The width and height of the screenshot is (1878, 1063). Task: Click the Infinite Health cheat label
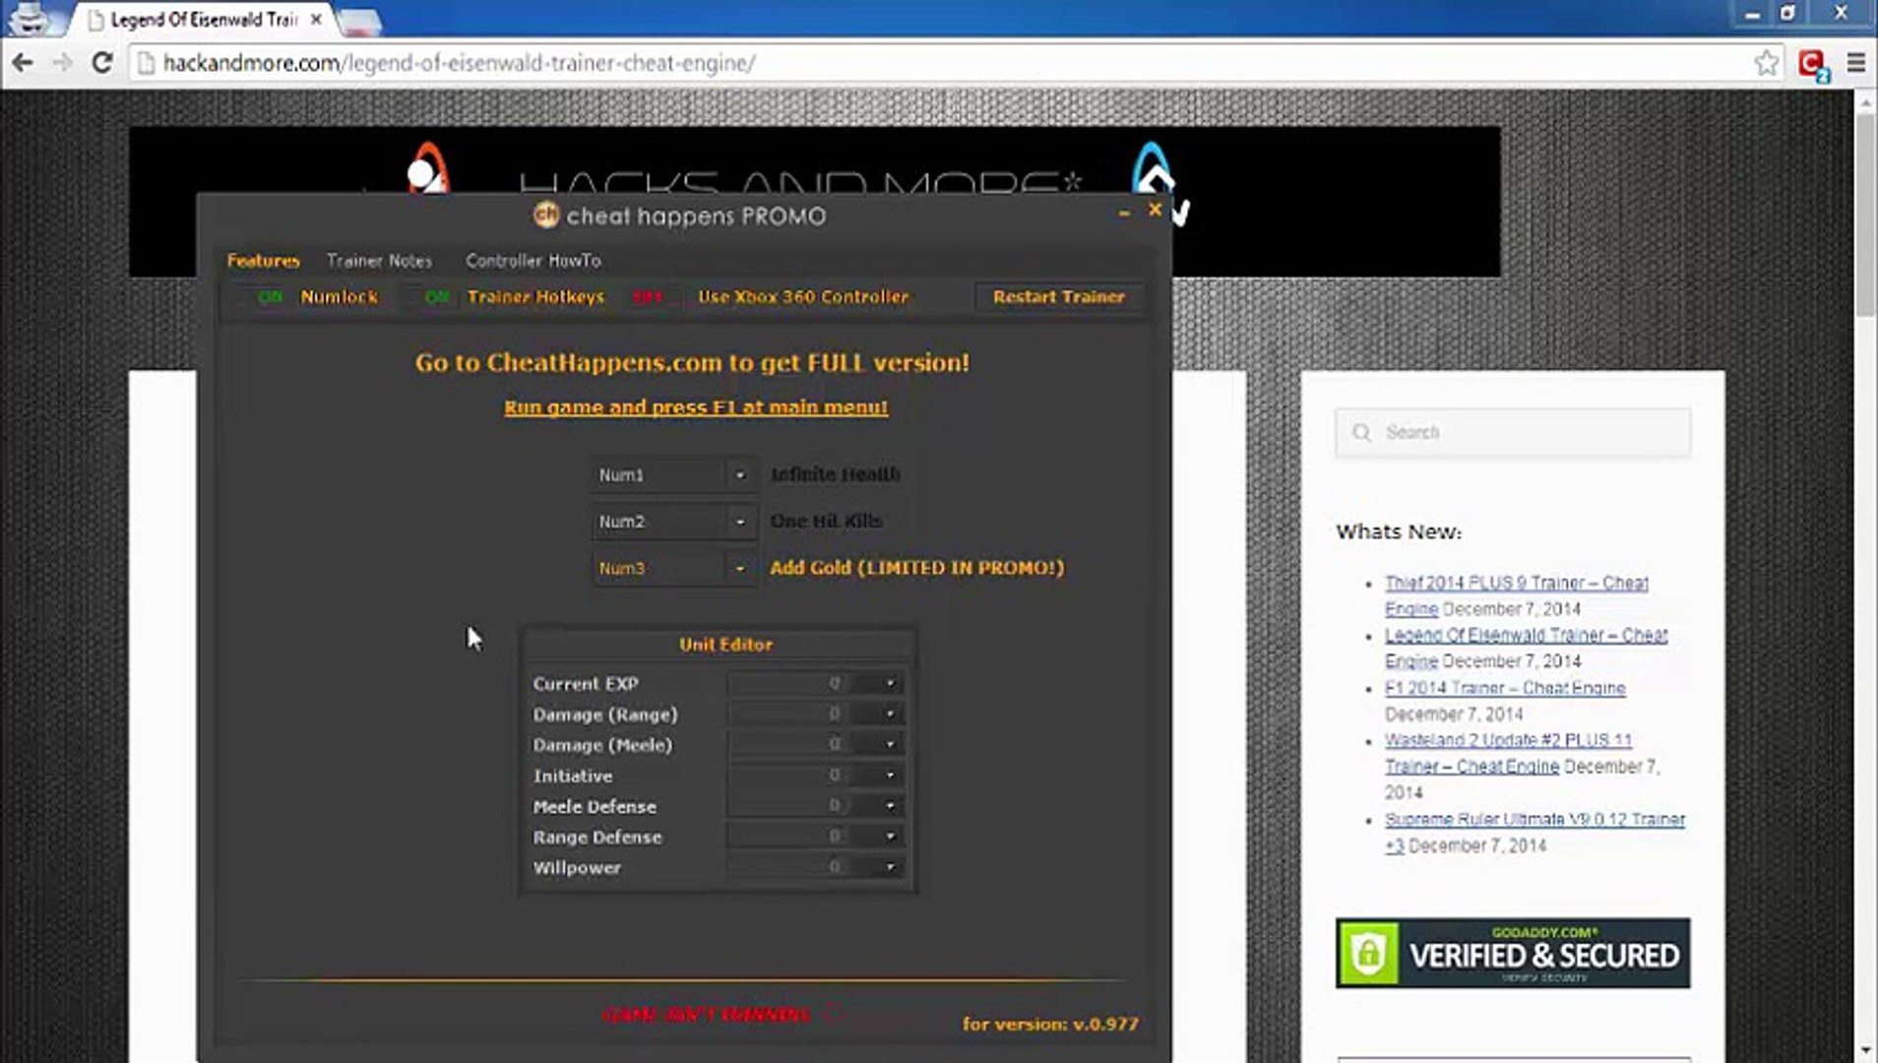835,474
